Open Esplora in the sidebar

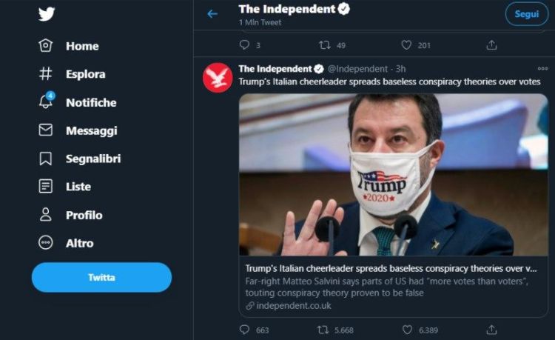point(85,74)
